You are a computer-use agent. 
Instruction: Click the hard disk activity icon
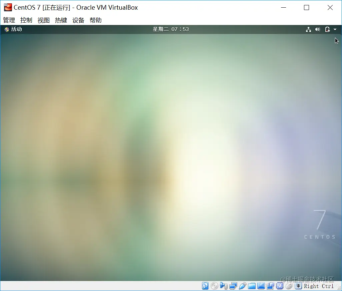point(205,286)
